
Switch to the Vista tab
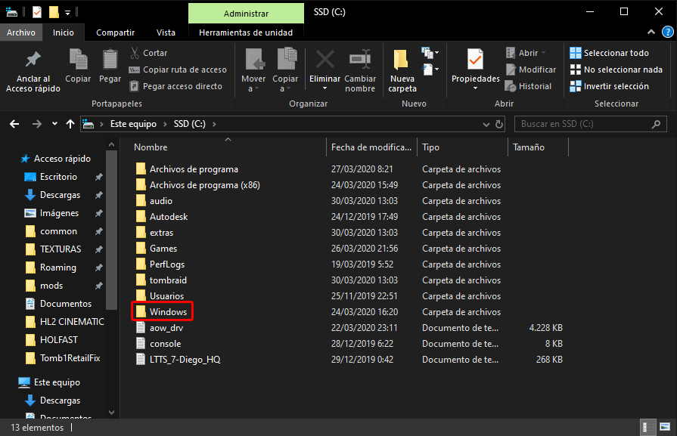tap(166, 32)
